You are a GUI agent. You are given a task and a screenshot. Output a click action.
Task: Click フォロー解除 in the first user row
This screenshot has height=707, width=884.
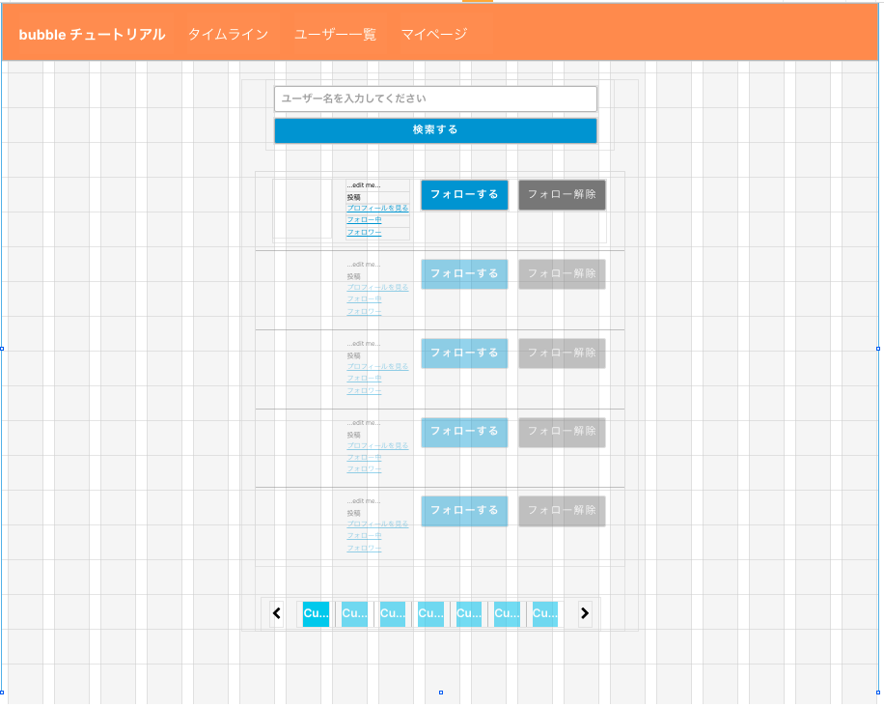pyautogui.click(x=562, y=195)
